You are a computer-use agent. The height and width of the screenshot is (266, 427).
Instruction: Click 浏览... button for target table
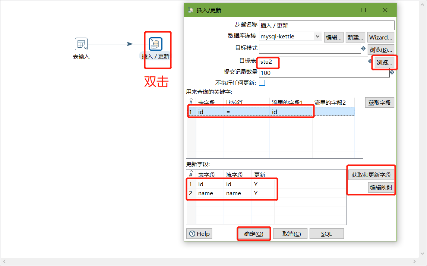coord(384,62)
